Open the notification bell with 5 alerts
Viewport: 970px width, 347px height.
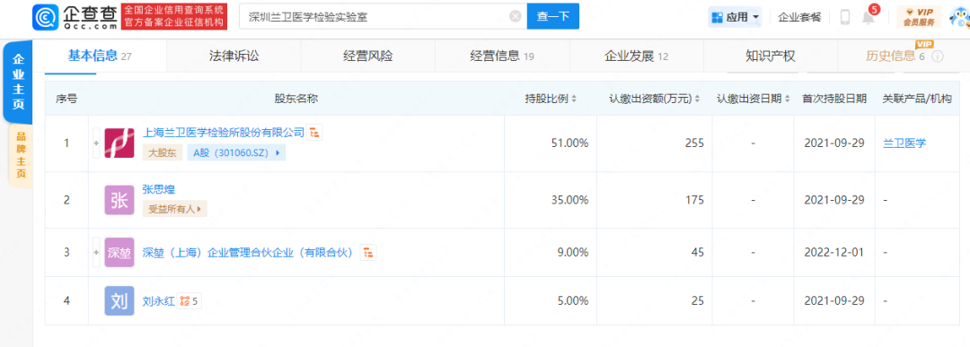[x=869, y=17]
